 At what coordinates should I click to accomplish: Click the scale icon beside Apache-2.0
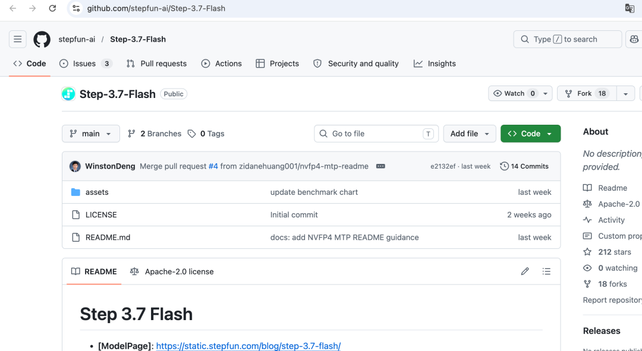point(587,204)
